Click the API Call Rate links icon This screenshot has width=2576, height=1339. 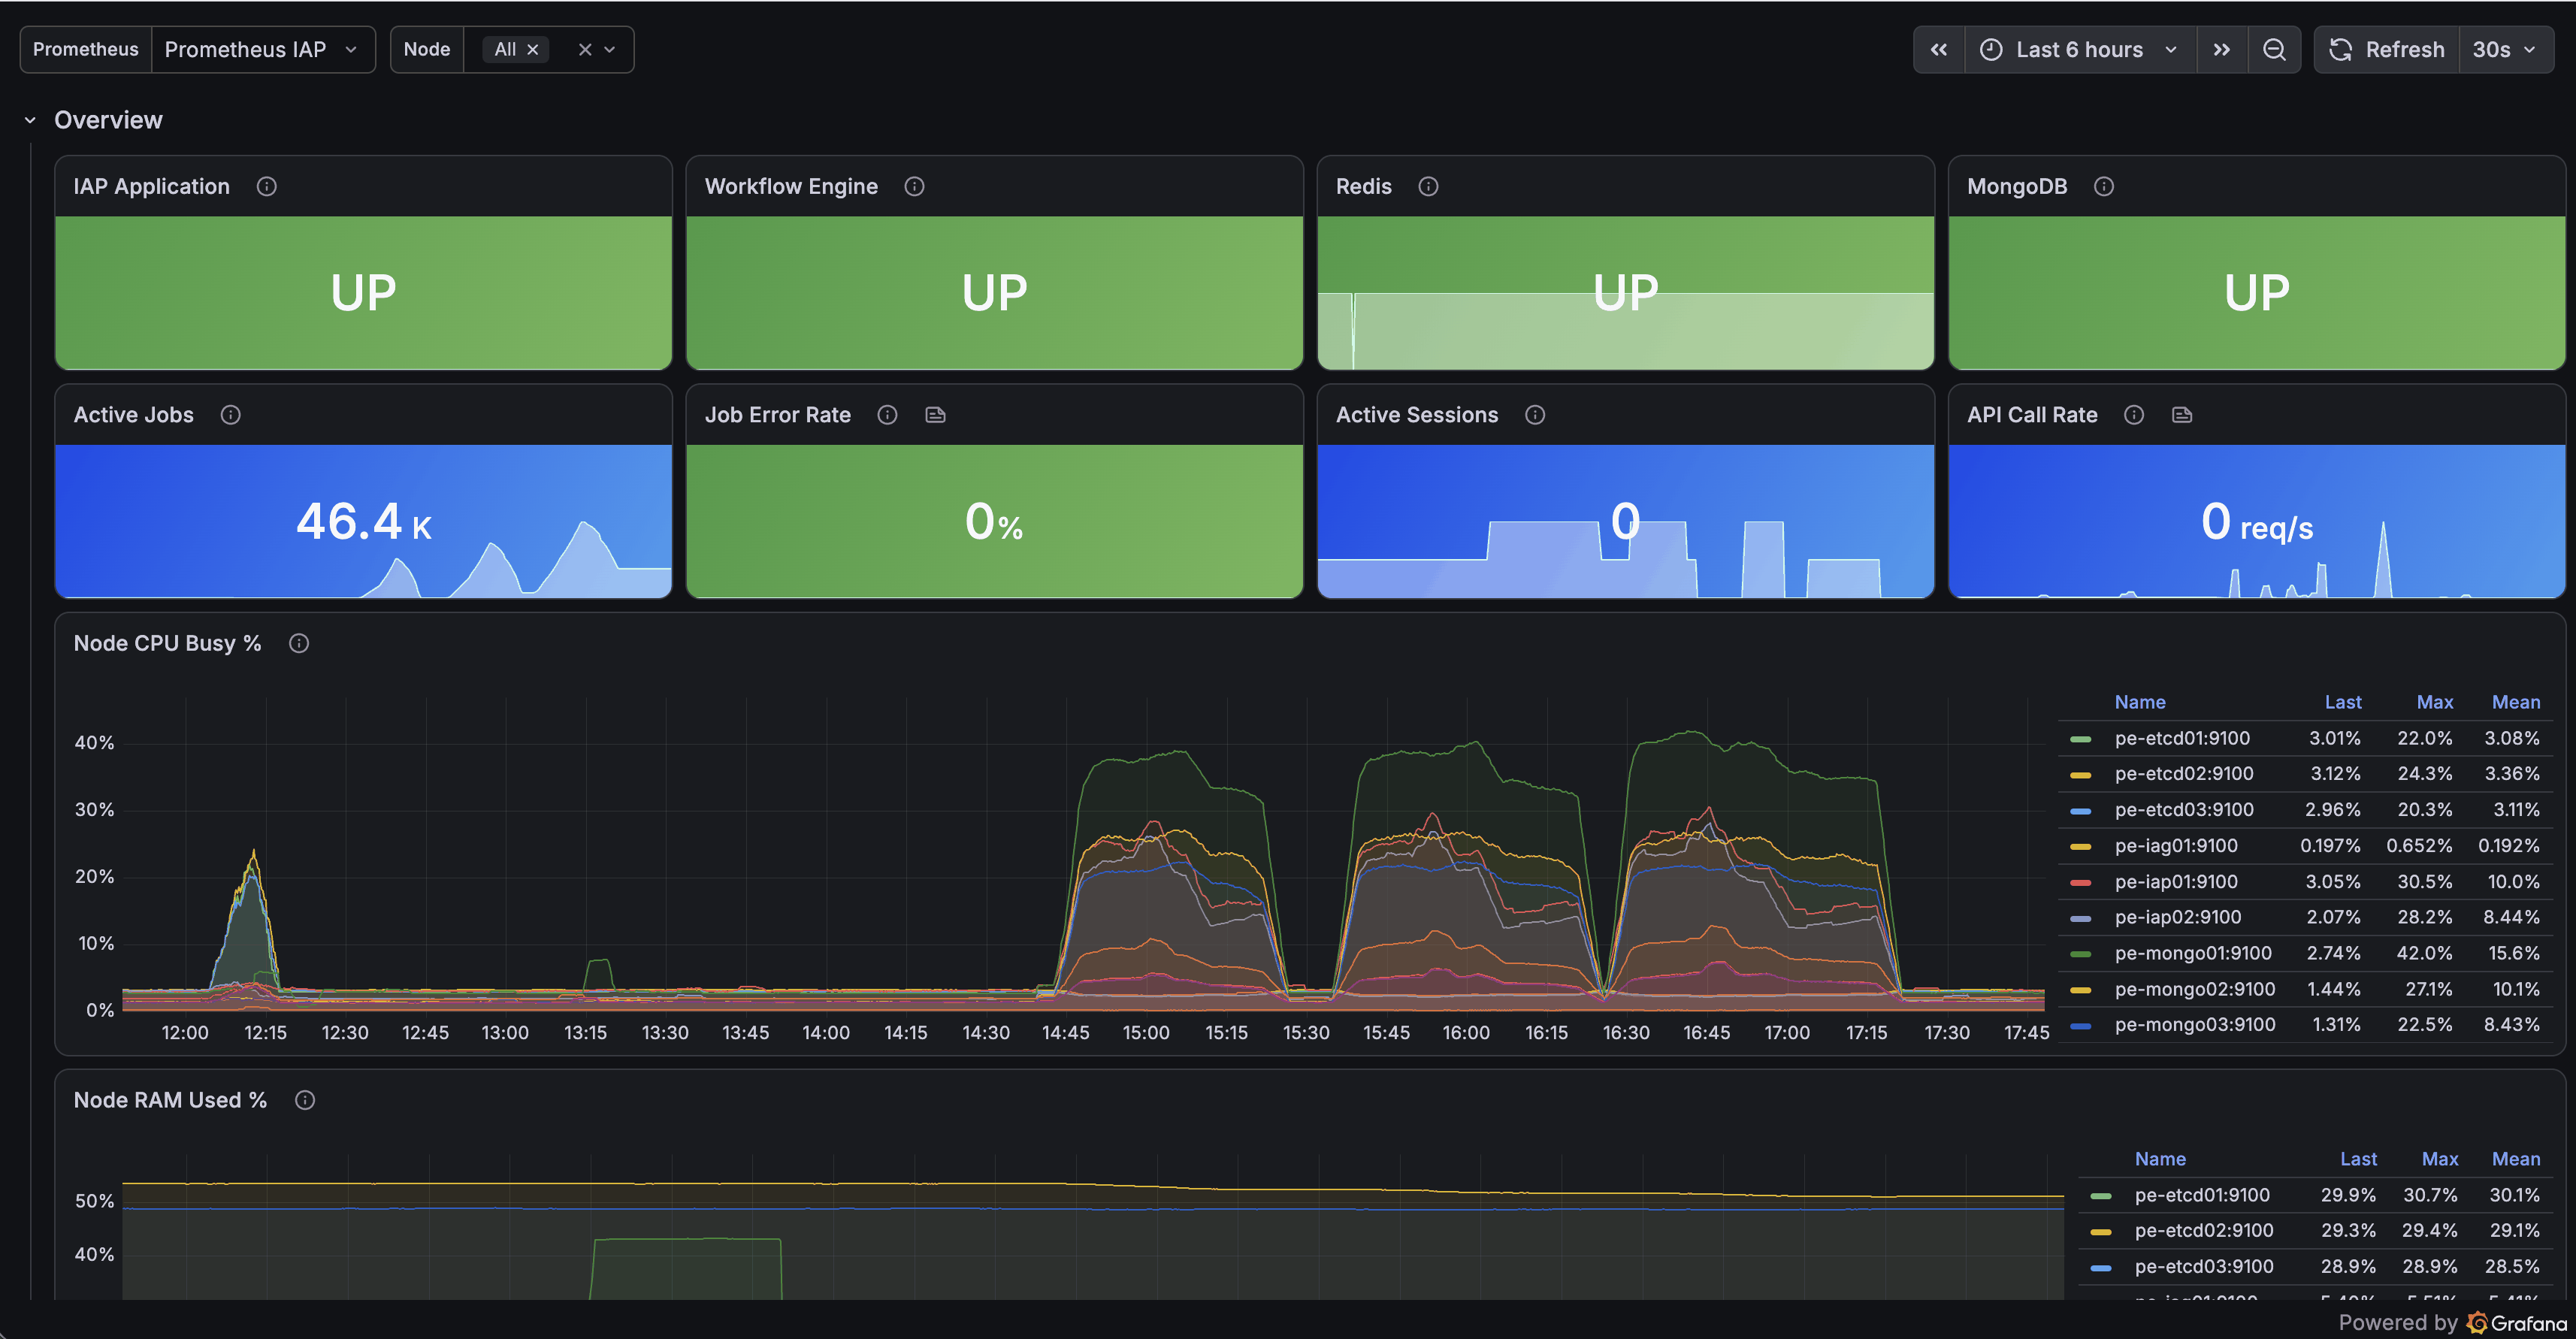click(2182, 415)
